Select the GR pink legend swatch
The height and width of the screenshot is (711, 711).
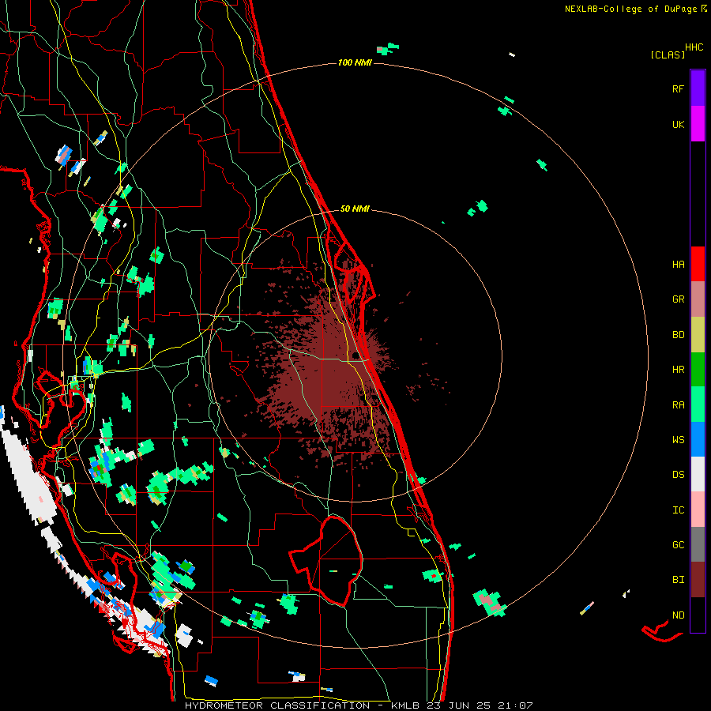(698, 299)
